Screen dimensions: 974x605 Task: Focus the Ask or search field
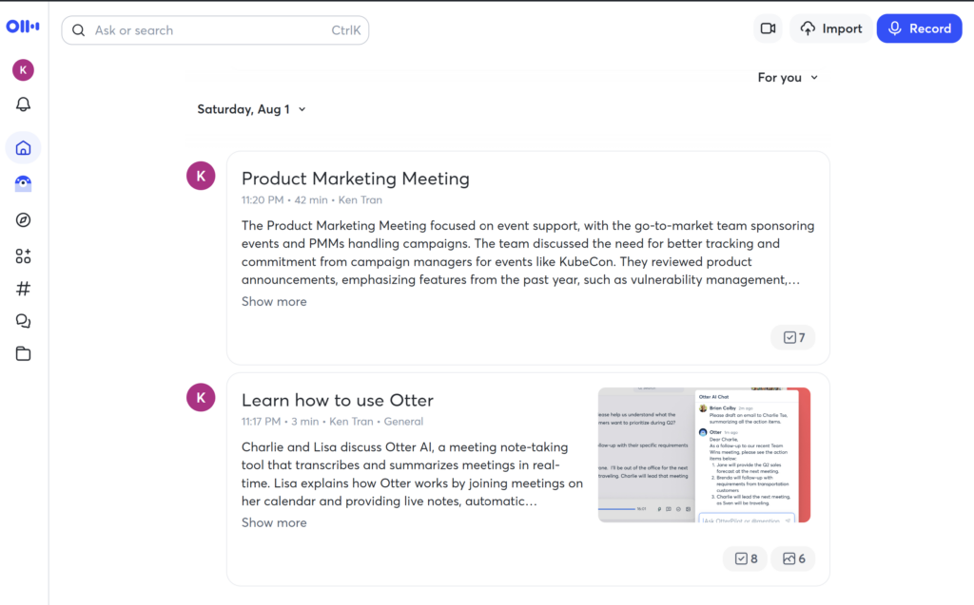click(x=215, y=30)
